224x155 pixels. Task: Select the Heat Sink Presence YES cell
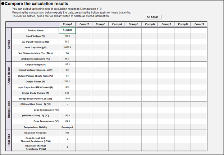[67, 133]
